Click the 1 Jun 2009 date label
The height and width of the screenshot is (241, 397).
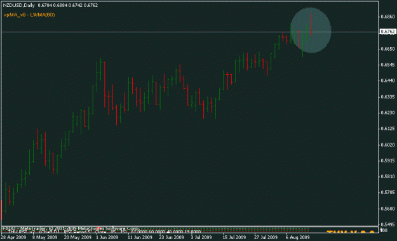[107, 237]
